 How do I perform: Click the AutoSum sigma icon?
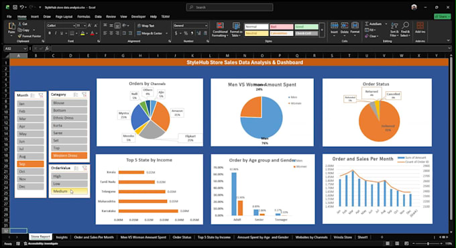tap(367, 24)
